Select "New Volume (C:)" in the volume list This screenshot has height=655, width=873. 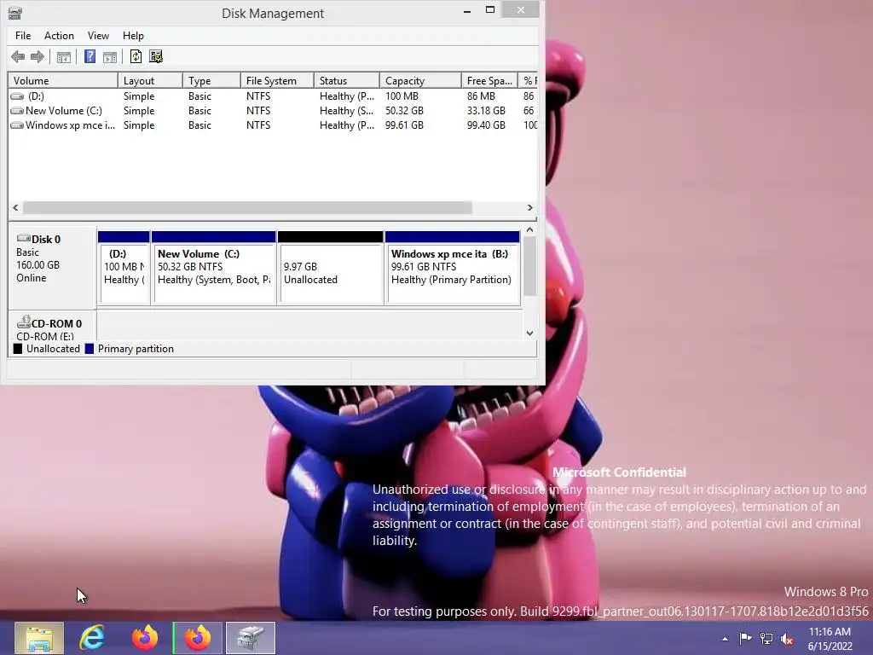point(64,111)
